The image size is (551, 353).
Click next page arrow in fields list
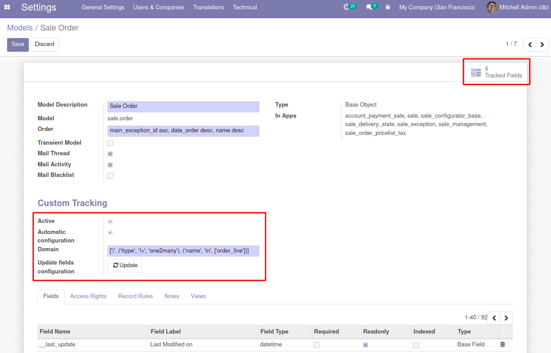tap(506, 318)
